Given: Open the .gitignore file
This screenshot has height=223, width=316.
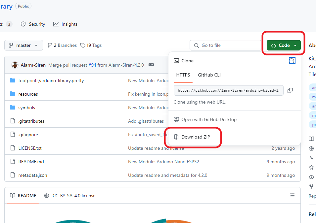Looking at the screenshot, I should tap(28, 135).
